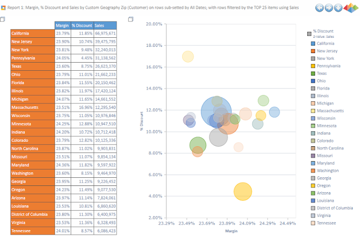
Task: Click the window icon above the bubble chart
Action: 131,19
